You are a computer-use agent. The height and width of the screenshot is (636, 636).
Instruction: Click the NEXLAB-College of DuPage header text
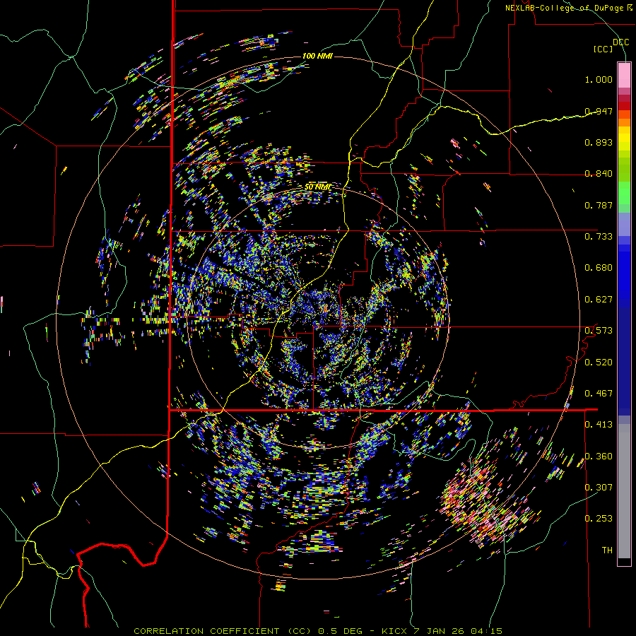pyautogui.click(x=569, y=8)
